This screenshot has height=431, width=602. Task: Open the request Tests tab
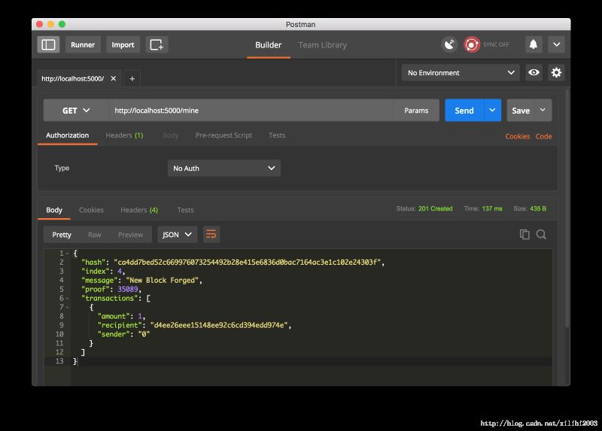coord(277,135)
